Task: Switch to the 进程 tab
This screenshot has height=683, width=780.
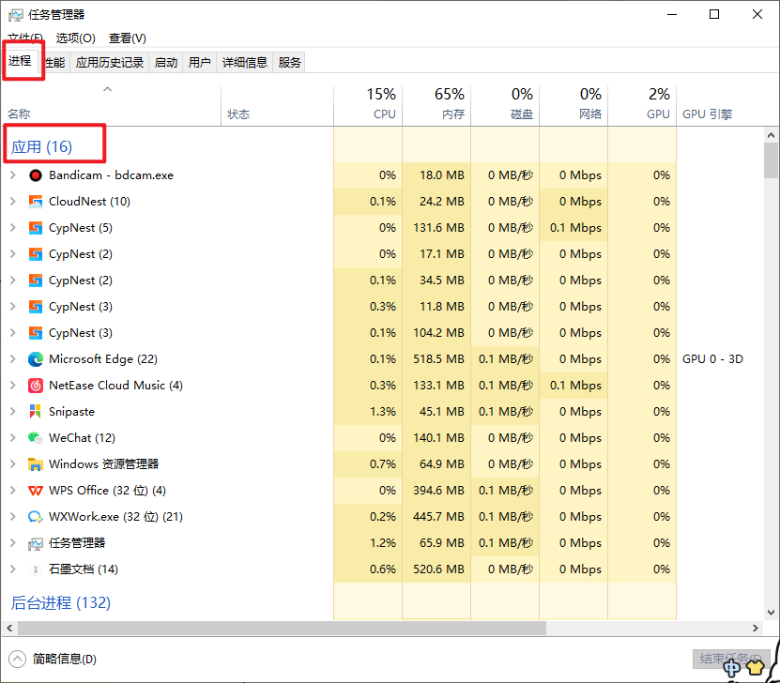Action: 20,61
